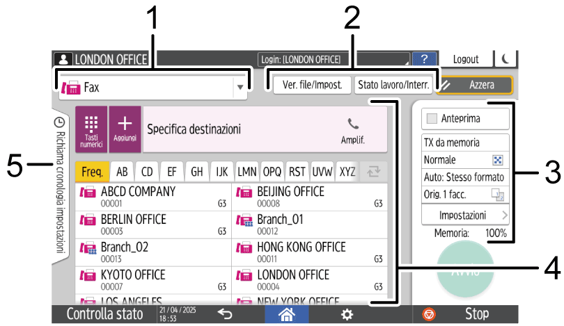Open the Fax function dropdown arrow
Image resolution: width=564 pixels, height=326 pixels.
click(240, 88)
